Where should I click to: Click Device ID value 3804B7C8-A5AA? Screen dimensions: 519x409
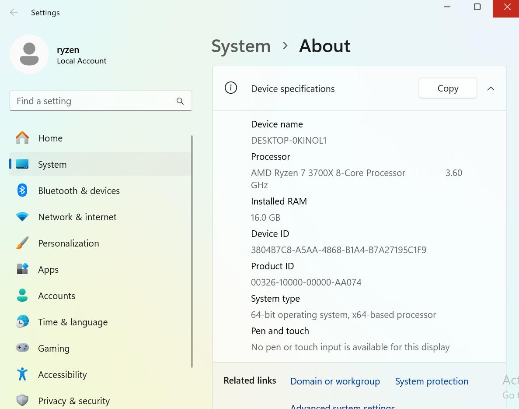pos(338,250)
